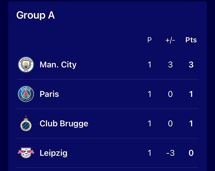Screen dimensions: 215x171
Task: Open the Man. City team name
Action: coord(58,65)
